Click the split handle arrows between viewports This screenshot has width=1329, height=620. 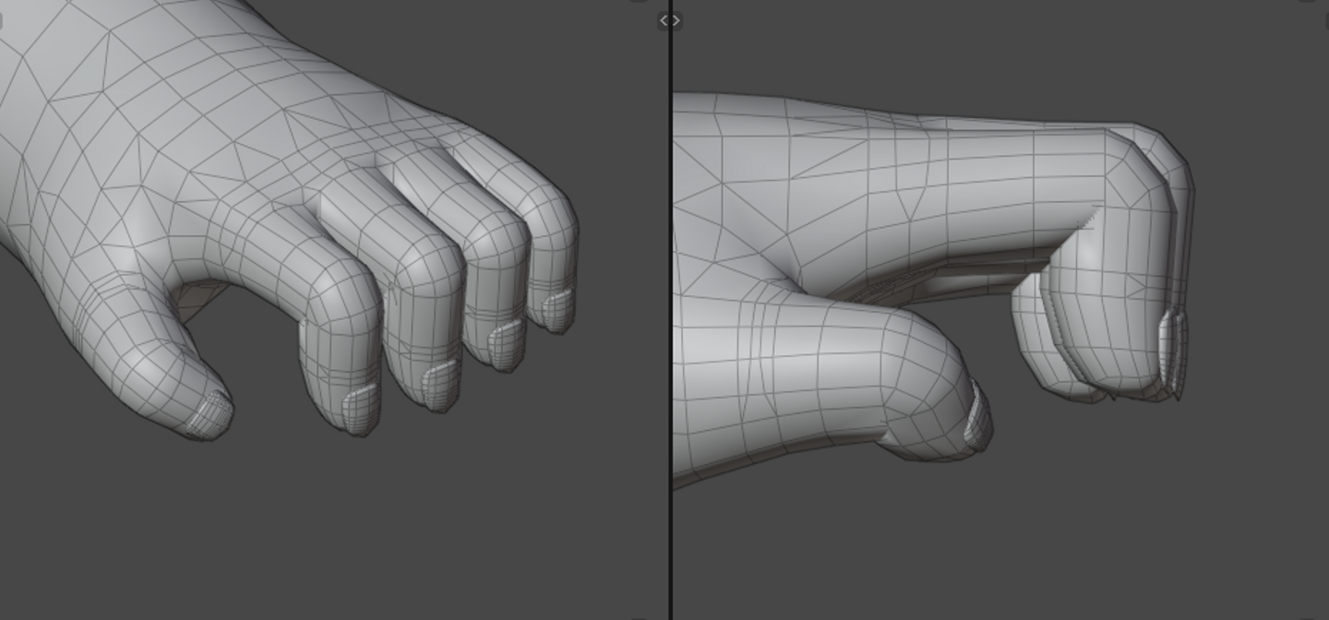click(670, 20)
